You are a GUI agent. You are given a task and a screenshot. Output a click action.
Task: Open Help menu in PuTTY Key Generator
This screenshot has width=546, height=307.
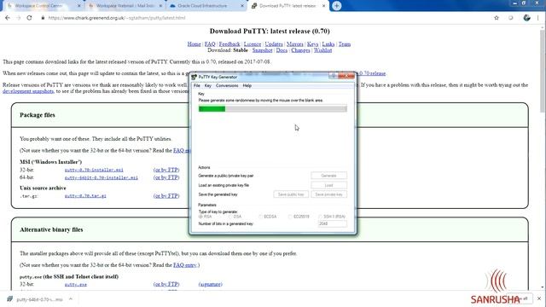tap(247, 85)
